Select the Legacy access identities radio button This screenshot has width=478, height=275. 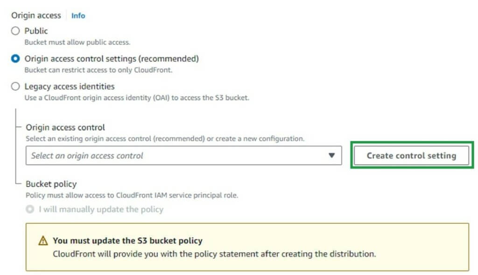coord(16,87)
